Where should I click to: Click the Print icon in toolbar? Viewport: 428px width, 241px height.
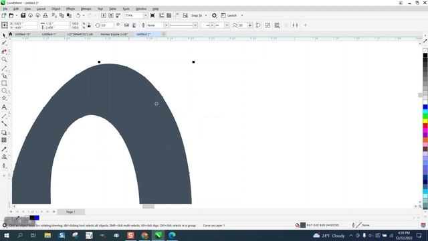point(45,15)
